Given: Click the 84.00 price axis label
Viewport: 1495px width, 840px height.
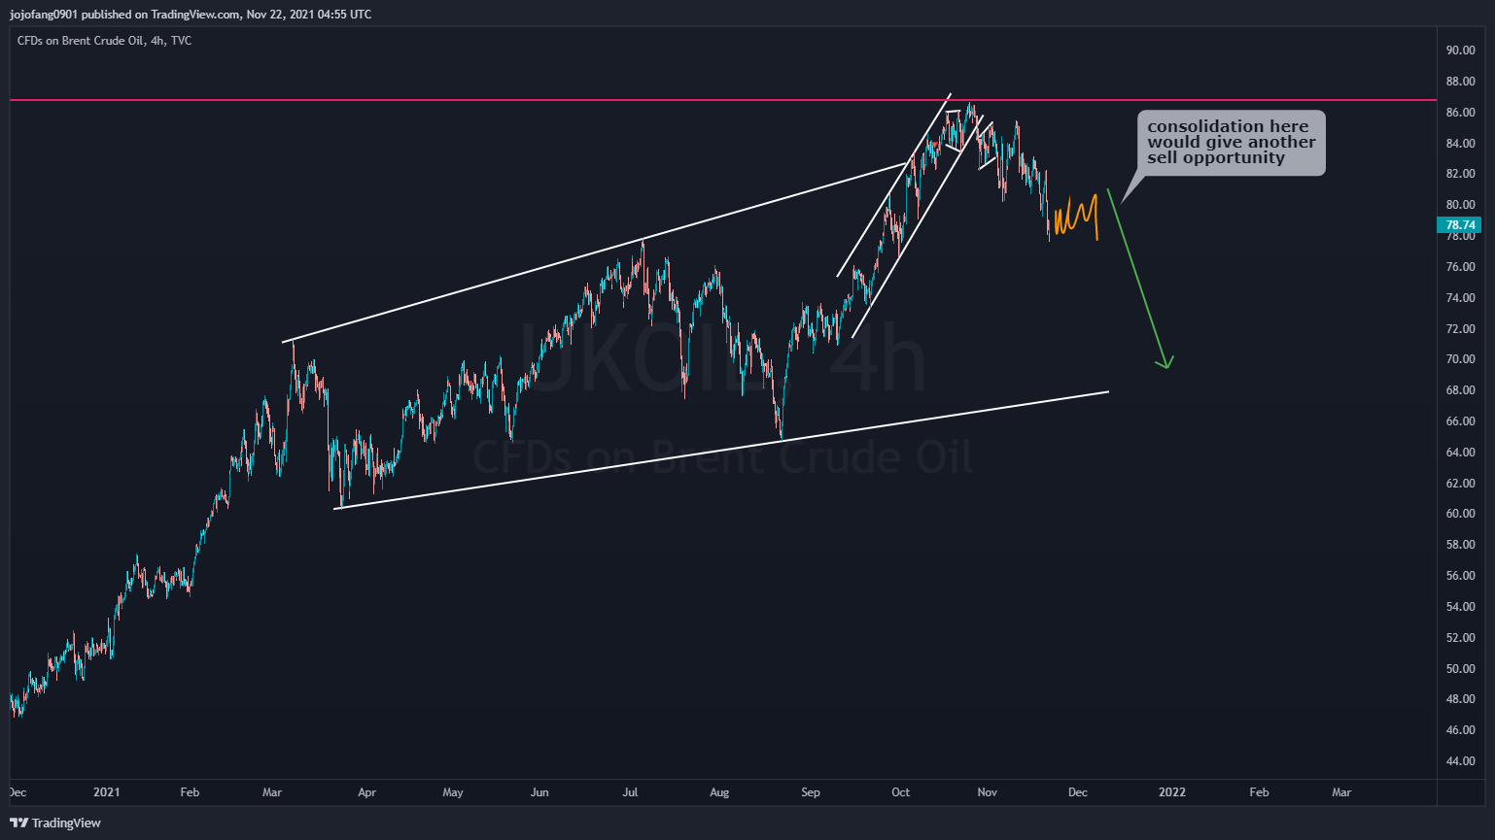Looking at the screenshot, I should [x=1460, y=144].
